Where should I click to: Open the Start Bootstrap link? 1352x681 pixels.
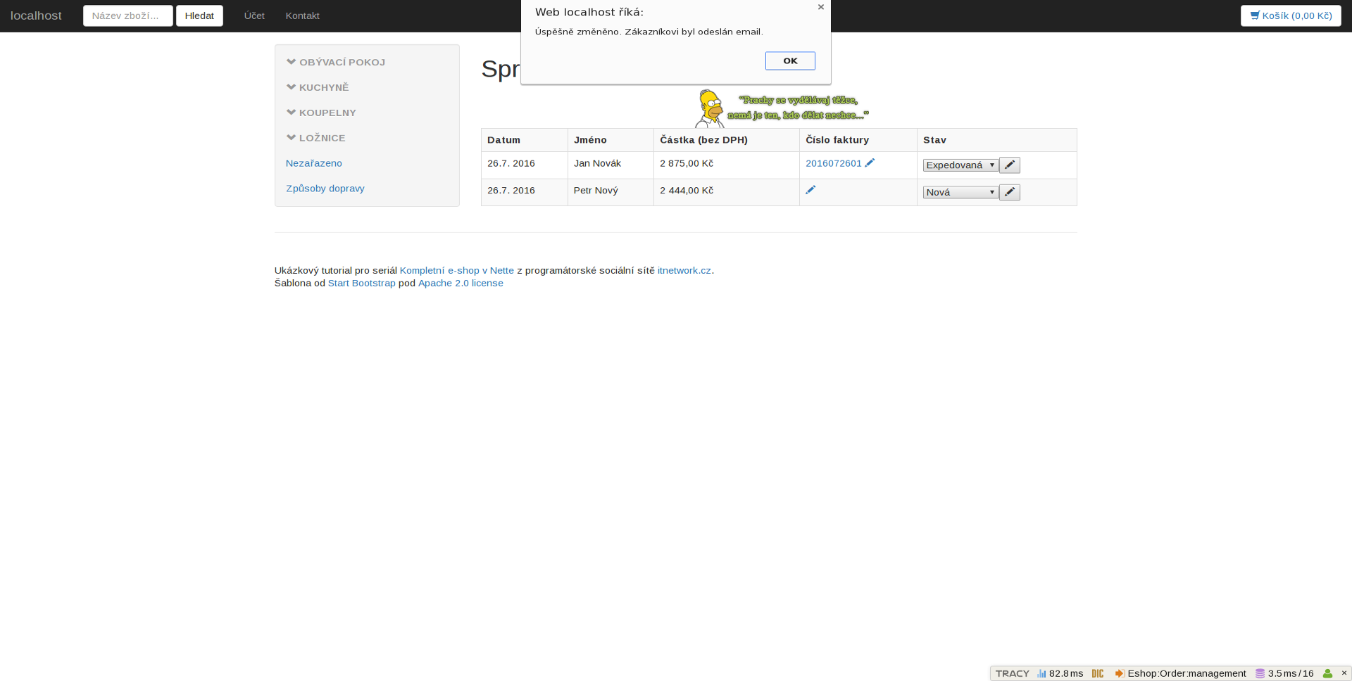(362, 283)
